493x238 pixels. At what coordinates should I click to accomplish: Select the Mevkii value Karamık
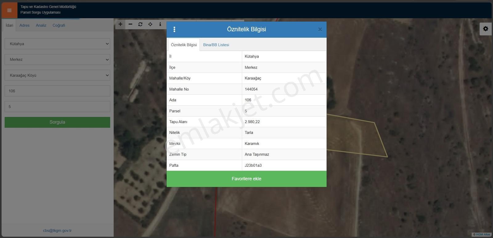click(x=252, y=144)
